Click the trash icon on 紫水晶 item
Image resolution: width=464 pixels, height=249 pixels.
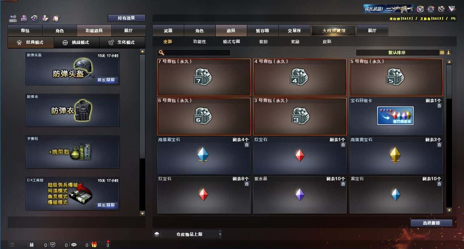coord(343,184)
